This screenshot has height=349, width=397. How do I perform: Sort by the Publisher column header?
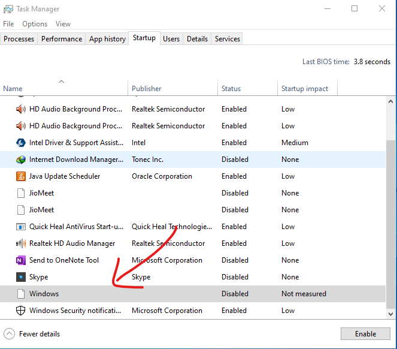(x=172, y=88)
